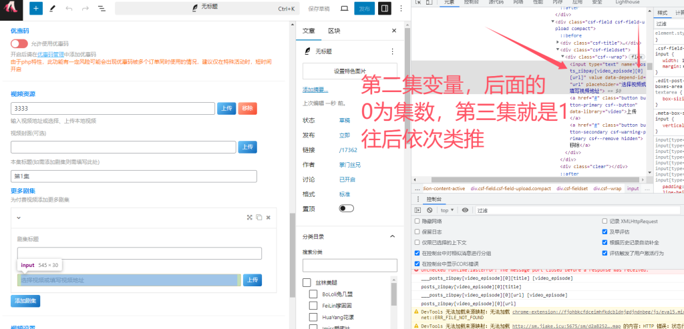The height and width of the screenshot is (329, 684).
Task: Remove episode item with the X icon
Action: click(x=269, y=218)
